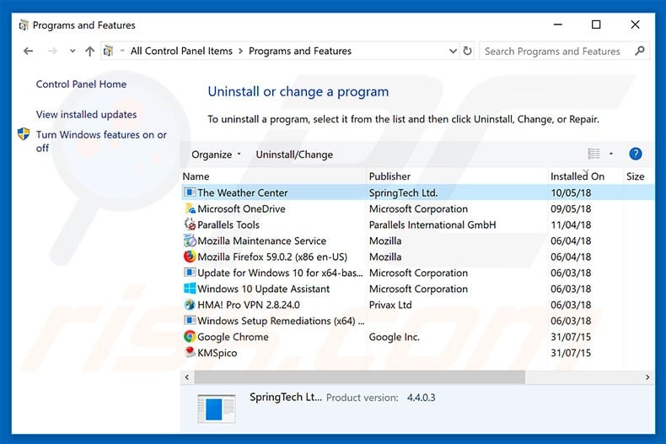Select The Weather Center entry

click(418, 192)
